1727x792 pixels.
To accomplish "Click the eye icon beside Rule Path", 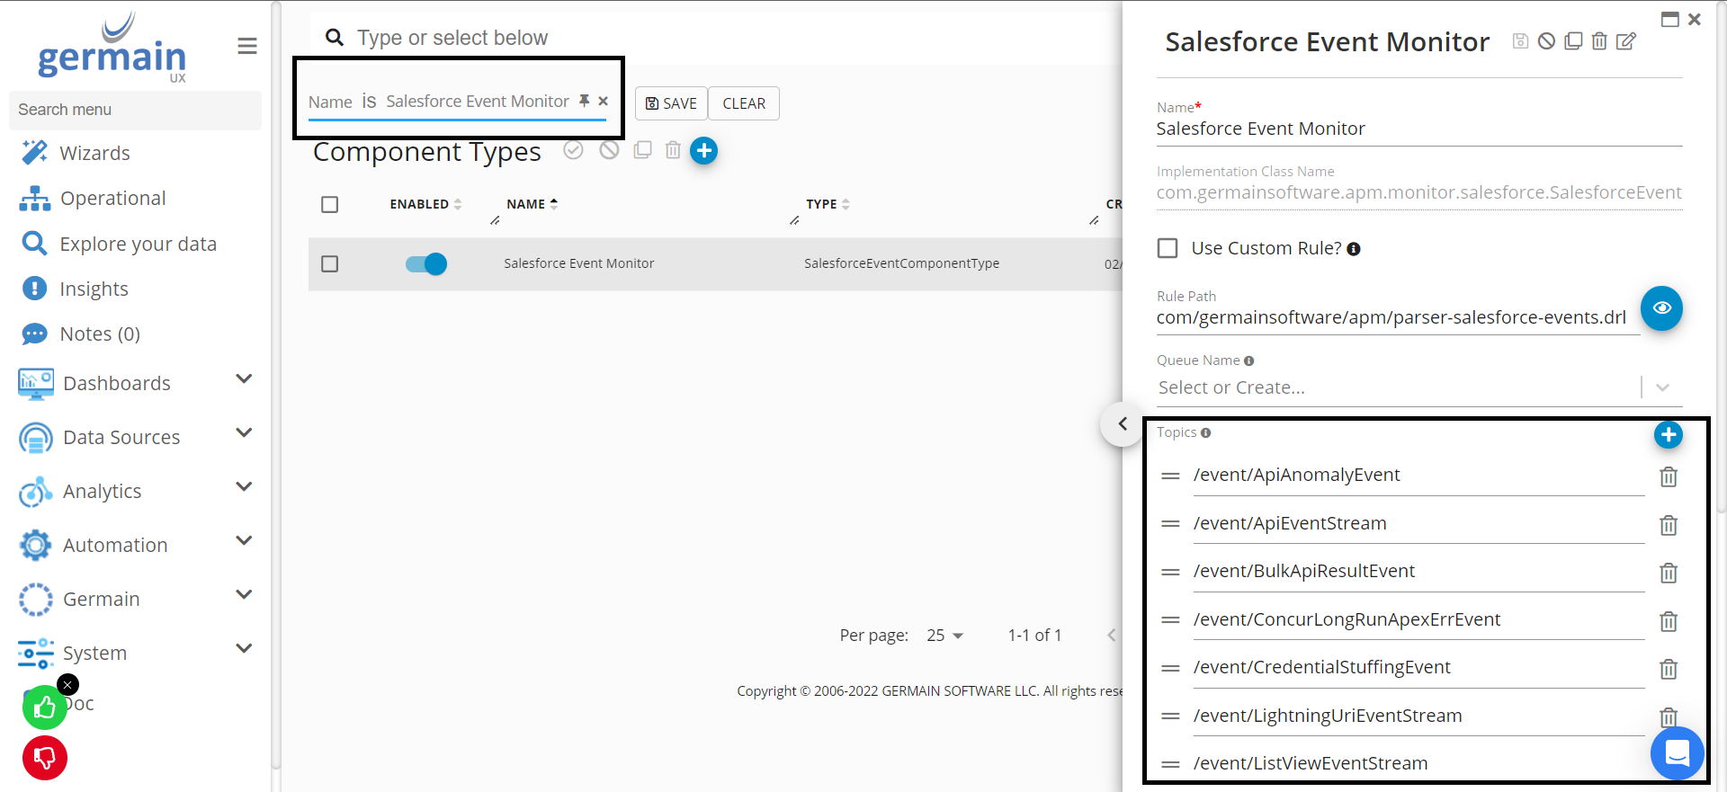I will tap(1660, 308).
